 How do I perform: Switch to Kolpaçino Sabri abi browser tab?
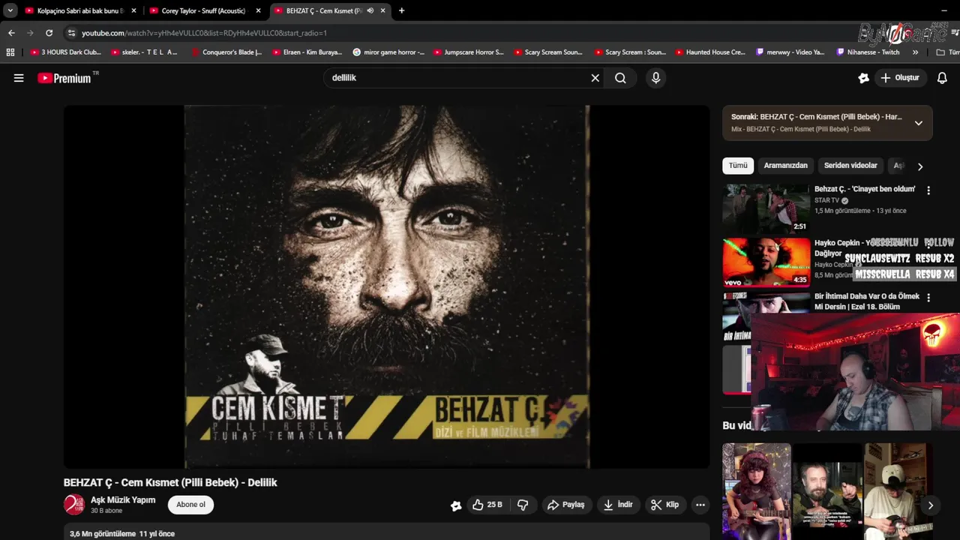[x=80, y=10]
